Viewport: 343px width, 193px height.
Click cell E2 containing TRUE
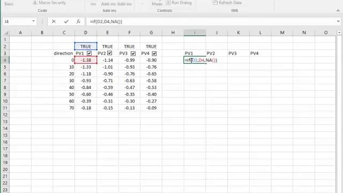[x=107, y=47]
